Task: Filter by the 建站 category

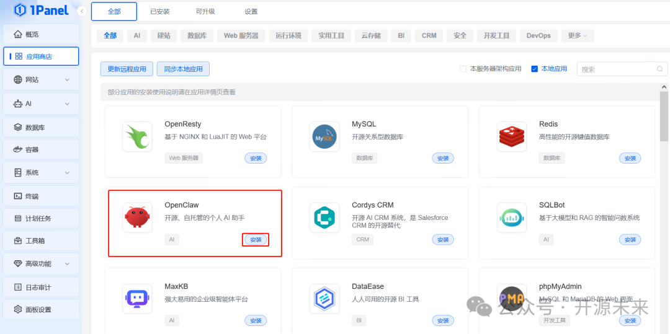Action: [x=164, y=36]
